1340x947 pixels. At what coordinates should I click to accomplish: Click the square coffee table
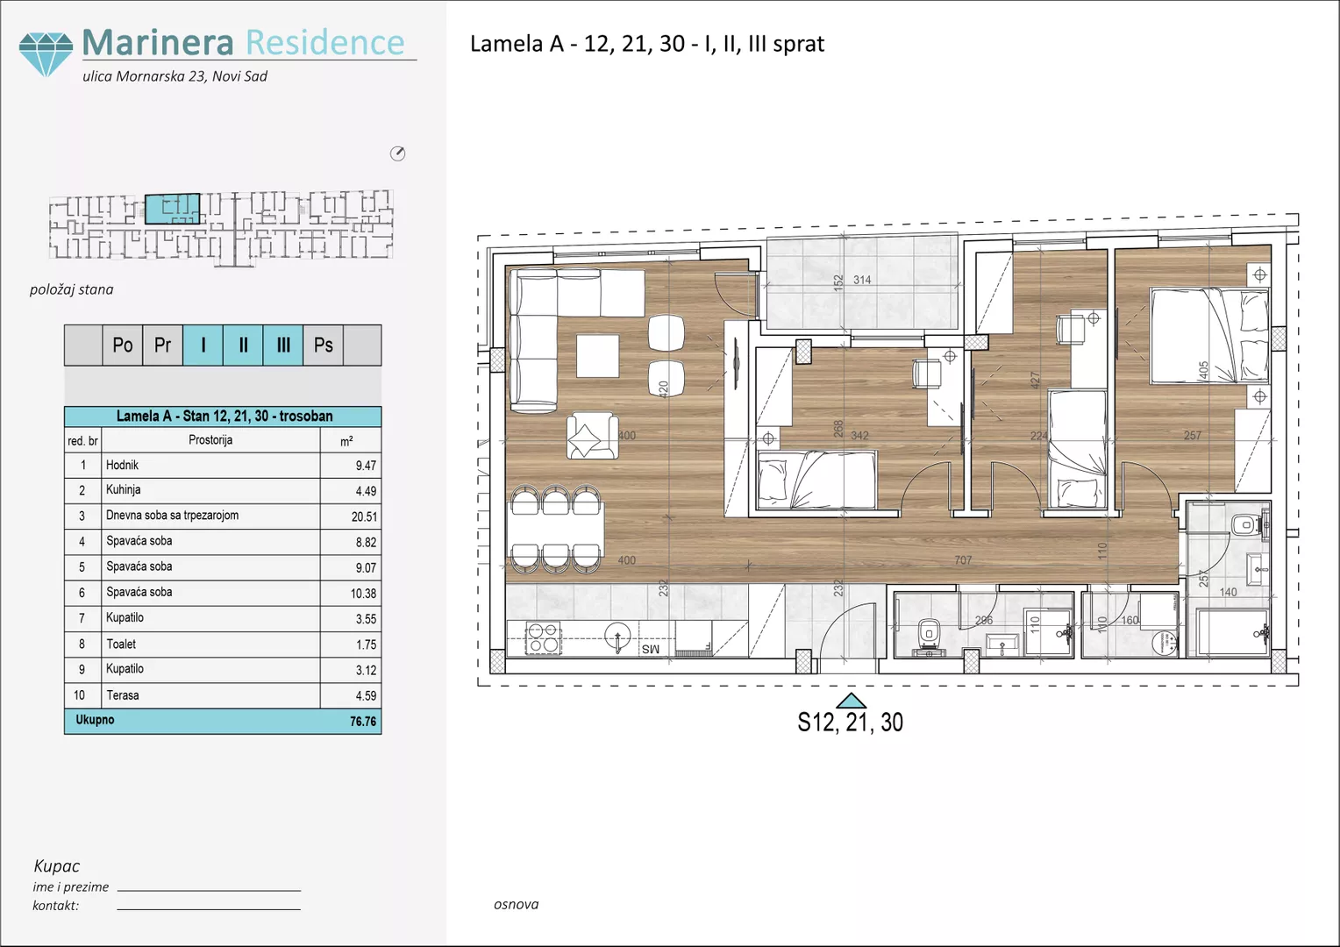point(597,356)
